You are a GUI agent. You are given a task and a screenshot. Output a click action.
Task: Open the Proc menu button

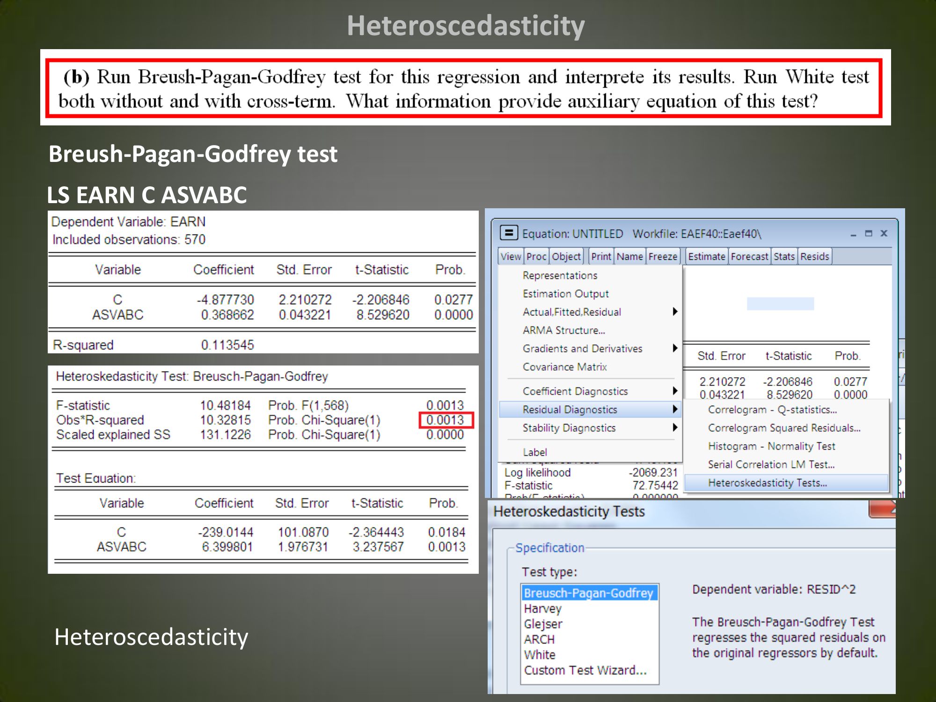coord(536,256)
